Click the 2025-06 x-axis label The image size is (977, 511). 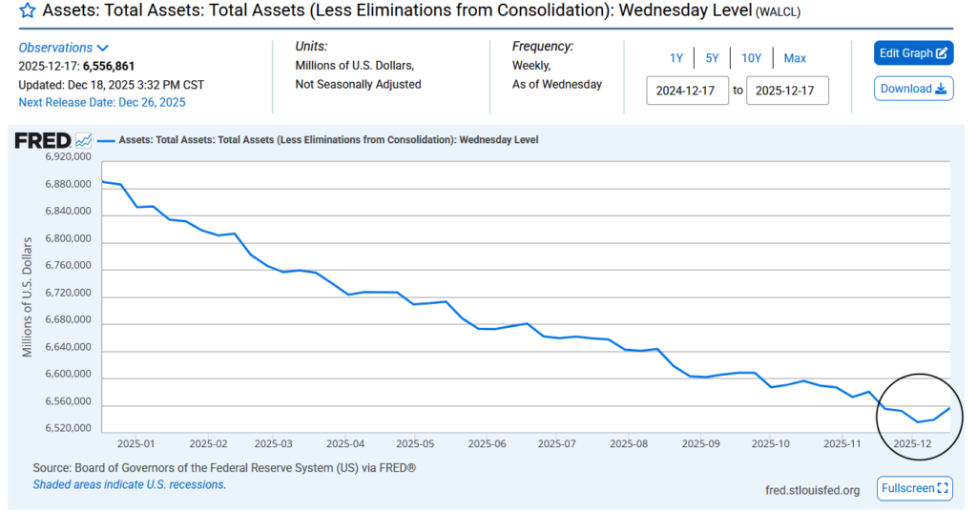coord(487,443)
